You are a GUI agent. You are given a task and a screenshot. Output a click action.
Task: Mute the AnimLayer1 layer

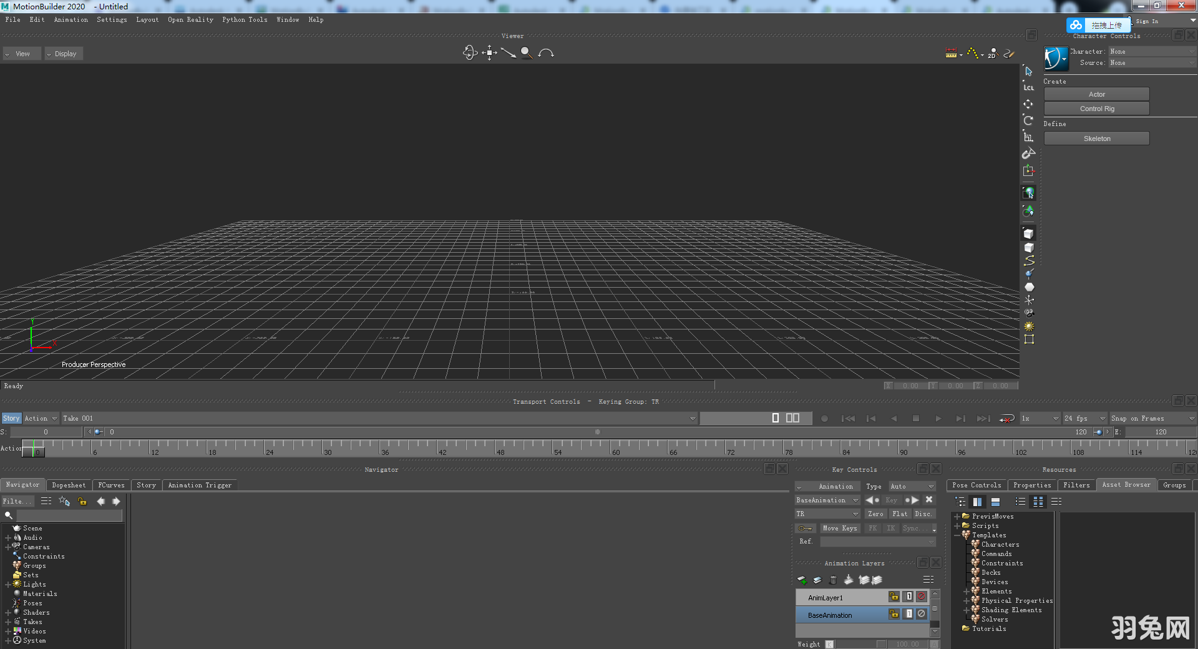[x=921, y=597]
